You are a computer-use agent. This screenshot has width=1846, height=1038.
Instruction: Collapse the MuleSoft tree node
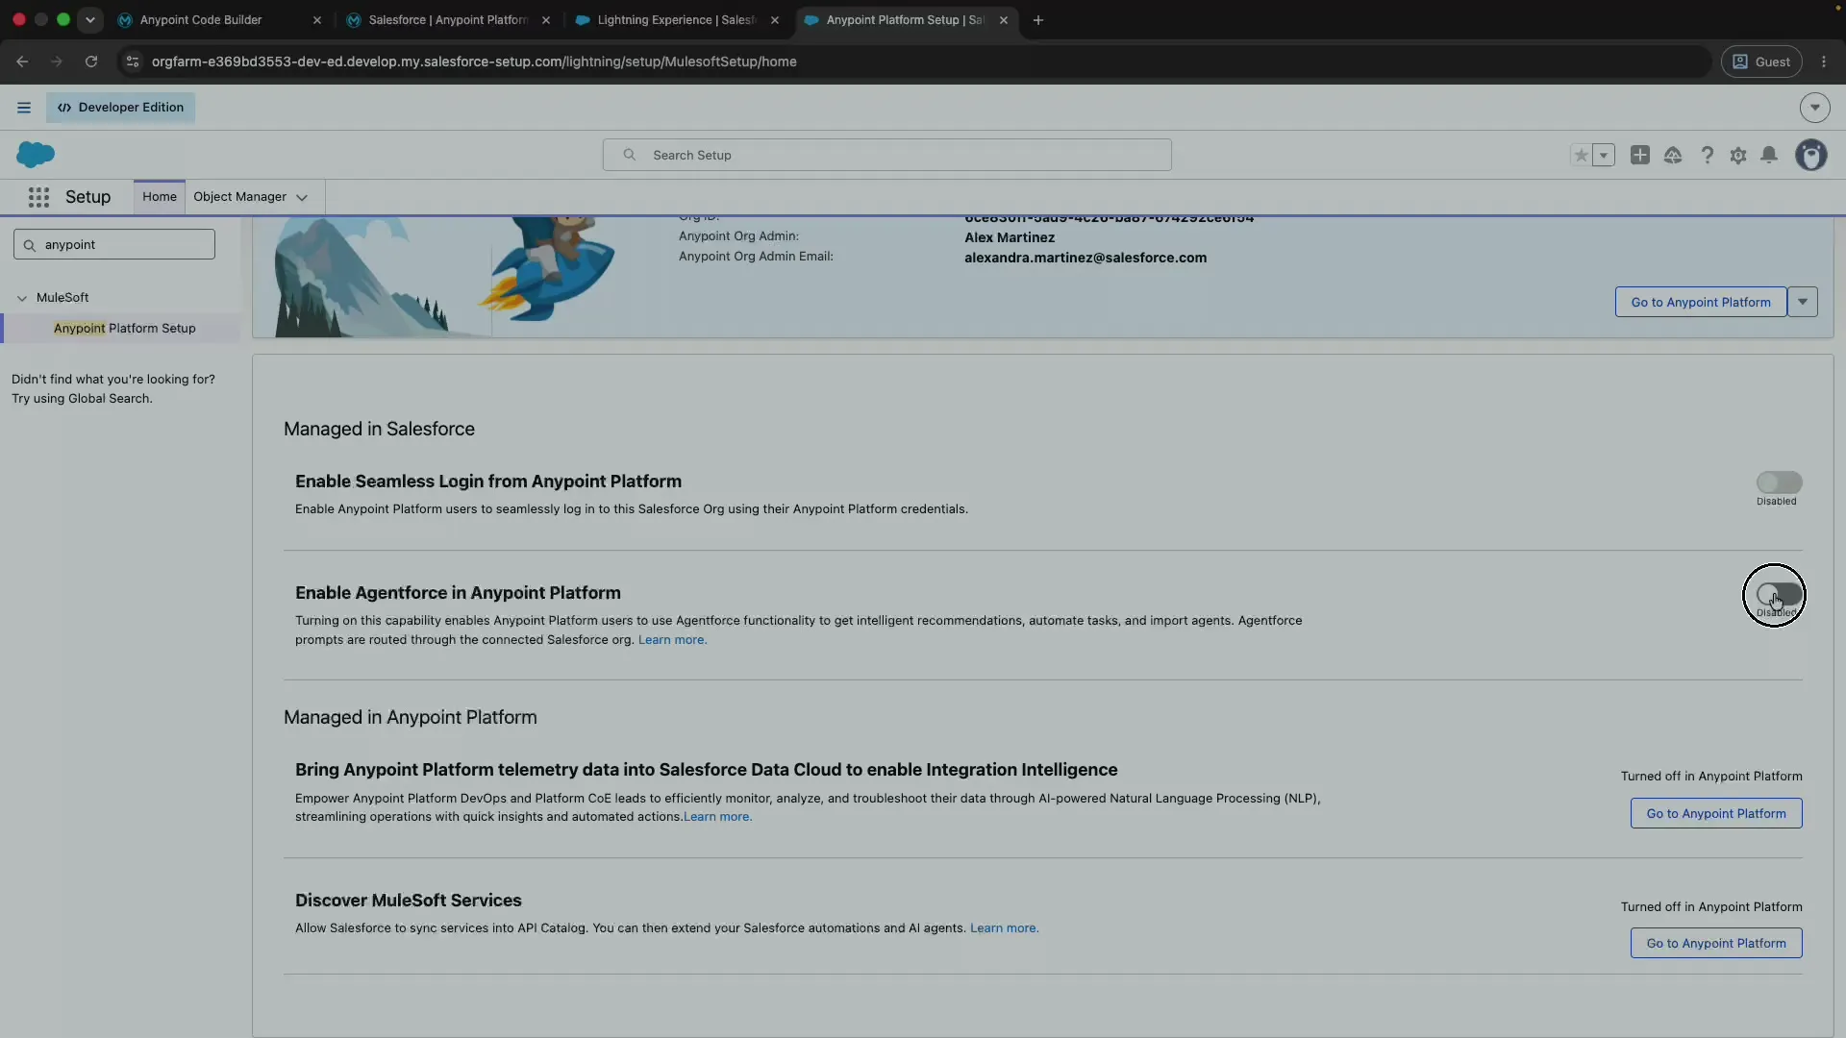(x=22, y=298)
